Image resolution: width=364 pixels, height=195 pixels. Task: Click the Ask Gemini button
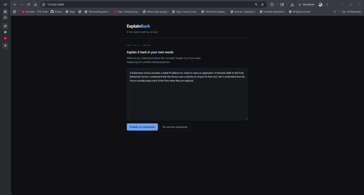tap(306, 5)
